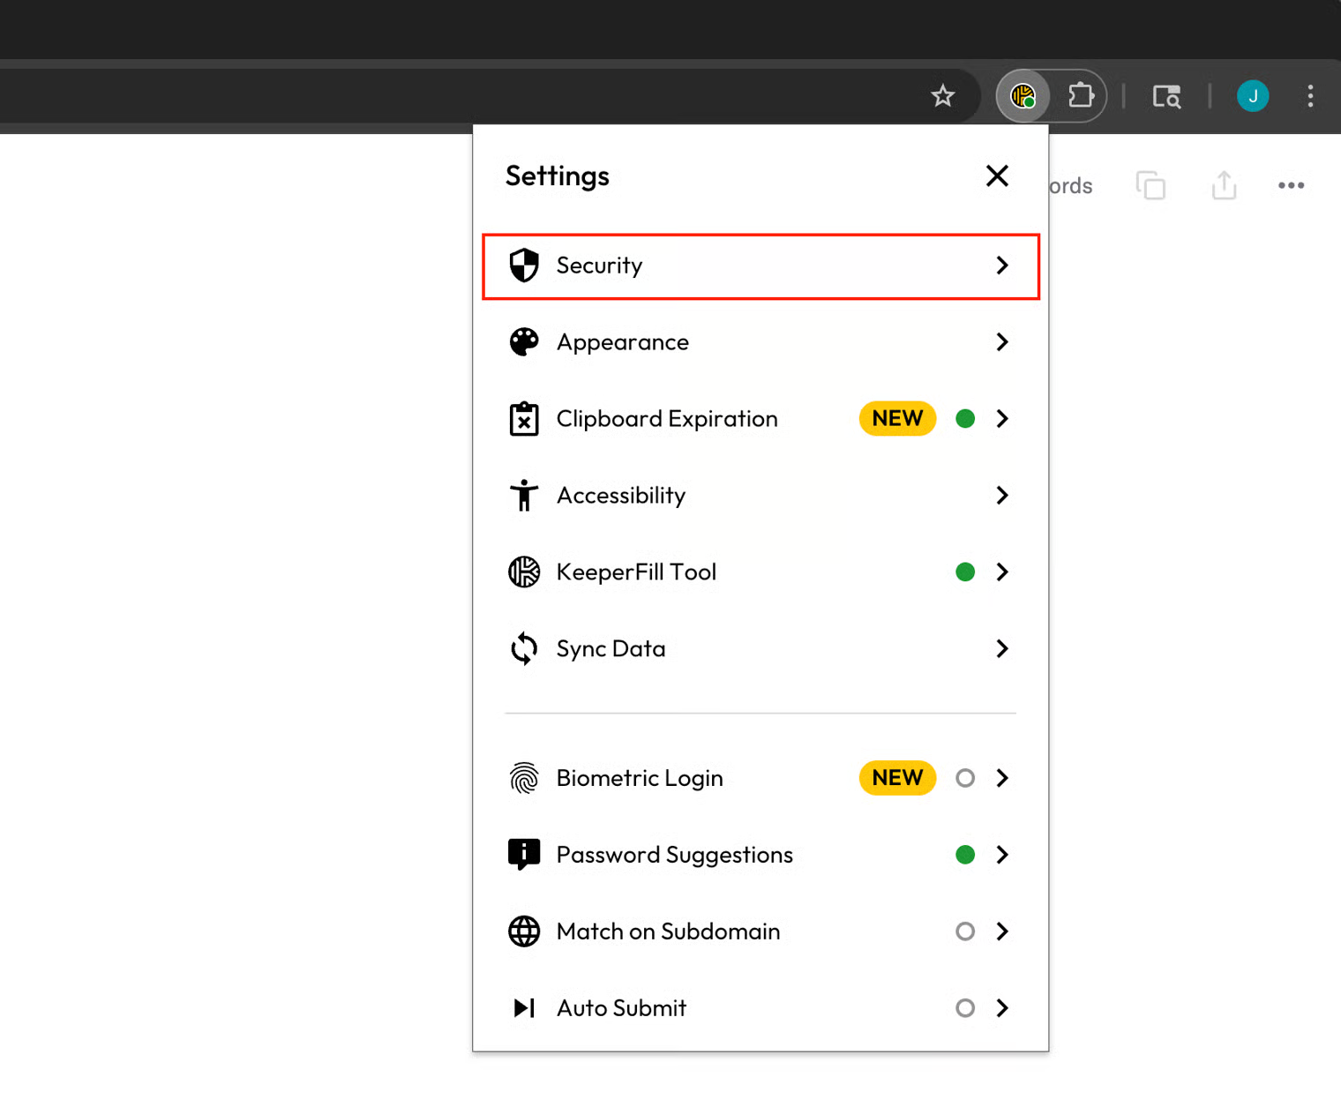Click the Security shield icon
The image size is (1341, 1107).
(x=524, y=266)
